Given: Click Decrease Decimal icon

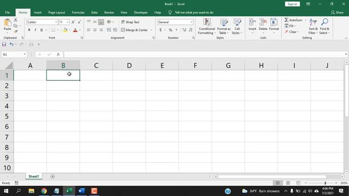Looking at the screenshot, I should pyautogui.click(x=190, y=30).
